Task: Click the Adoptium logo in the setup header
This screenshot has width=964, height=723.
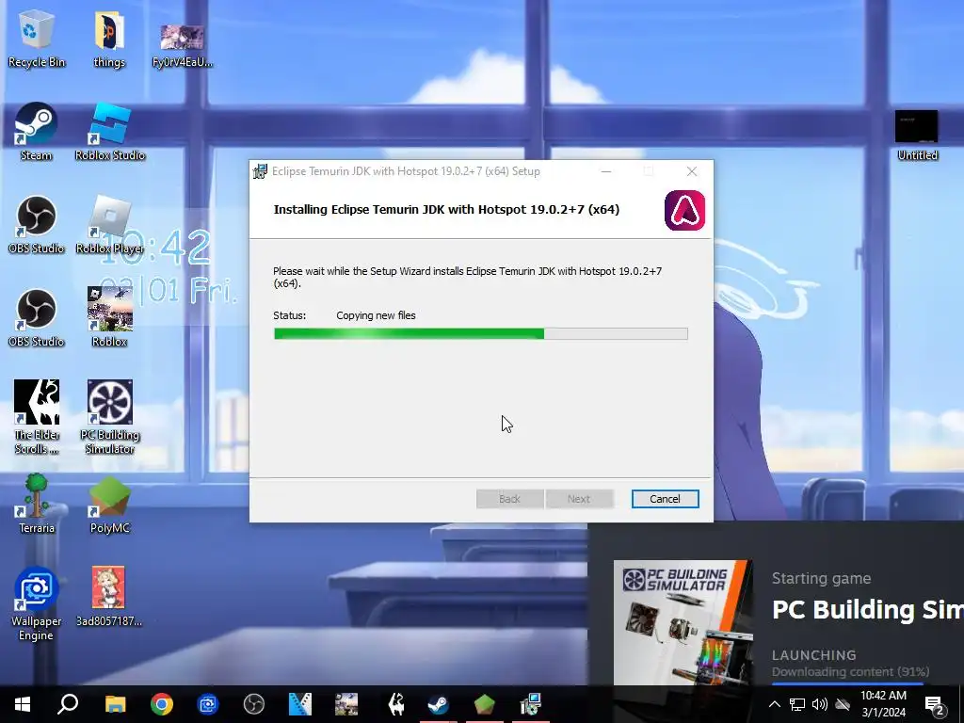Action: click(684, 210)
